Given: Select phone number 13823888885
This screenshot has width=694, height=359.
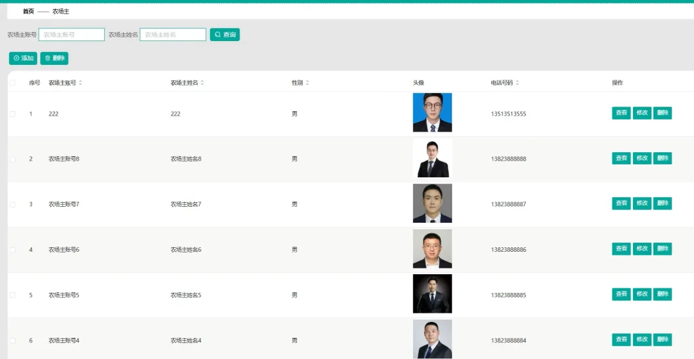Looking at the screenshot, I should 508,295.
